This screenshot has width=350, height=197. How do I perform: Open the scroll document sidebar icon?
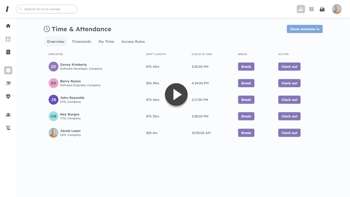pos(8,128)
